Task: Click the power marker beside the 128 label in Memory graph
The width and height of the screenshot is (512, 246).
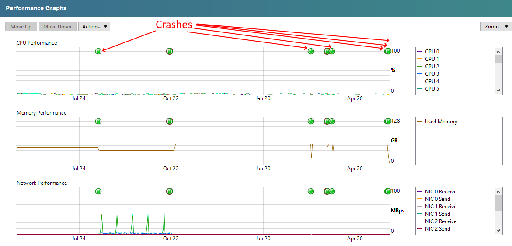Action: point(387,121)
